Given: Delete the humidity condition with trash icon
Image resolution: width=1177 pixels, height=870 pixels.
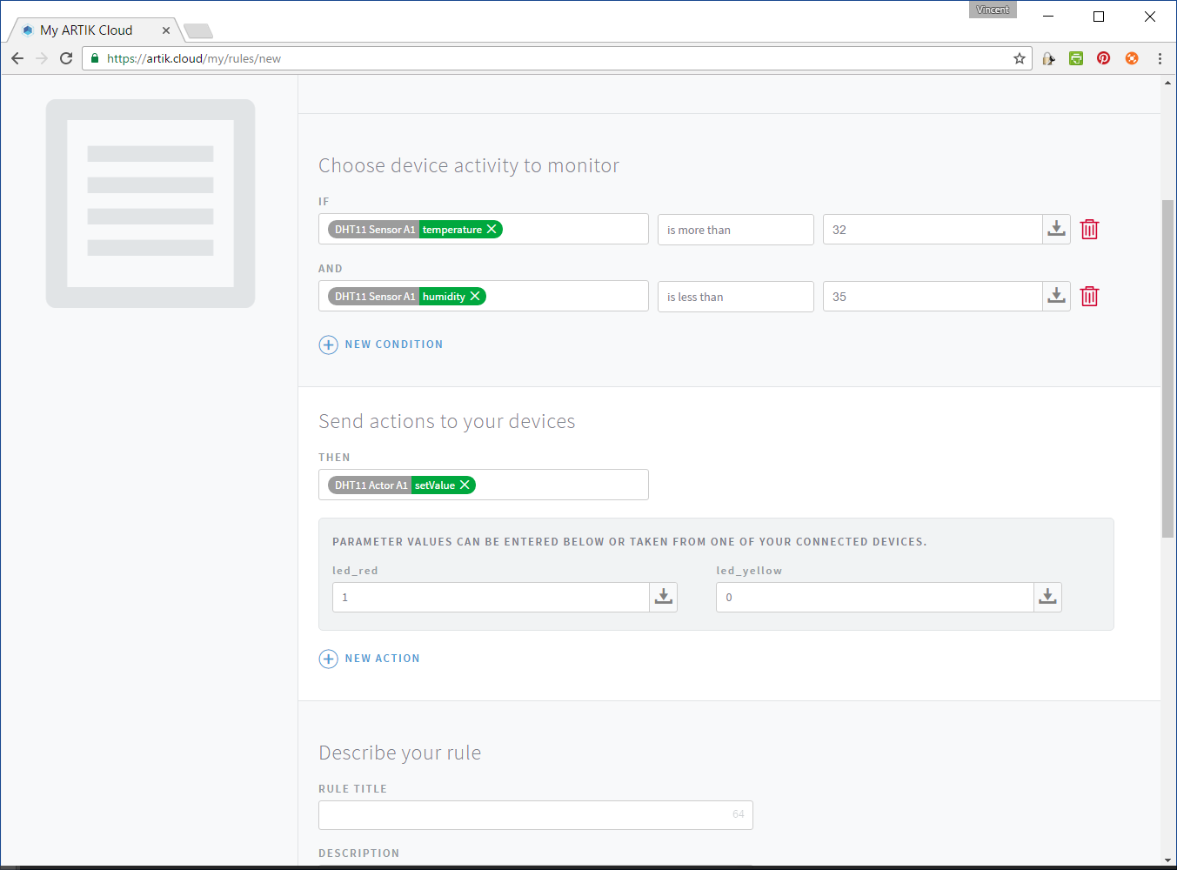Looking at the screenshot, I should pos(1089,296).
